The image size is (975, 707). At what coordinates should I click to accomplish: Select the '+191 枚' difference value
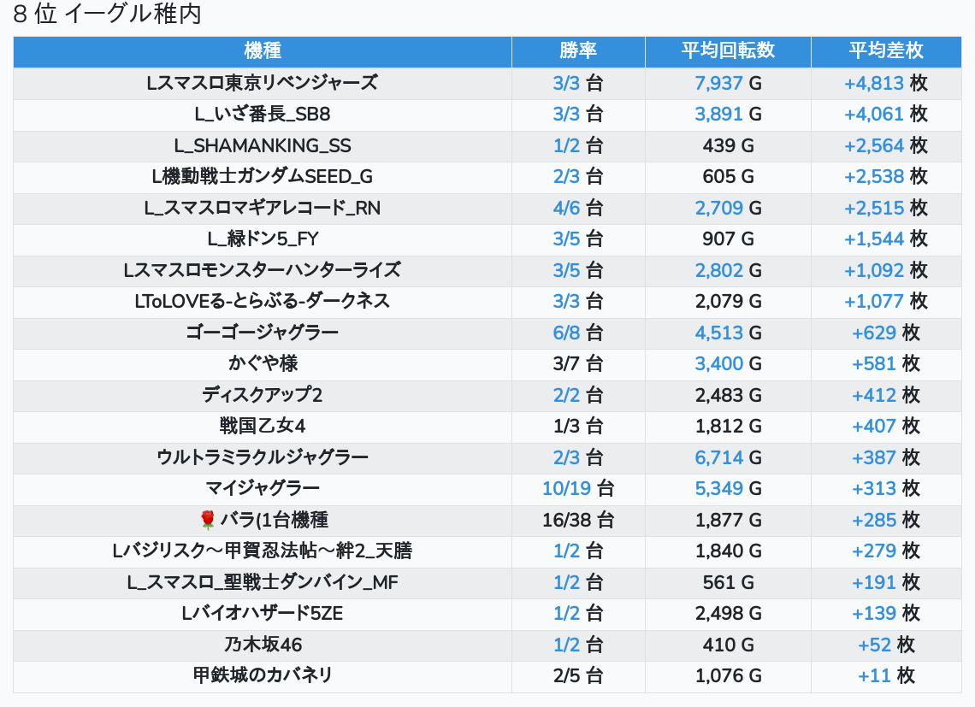pyautogui.click(x=886, y=583)
